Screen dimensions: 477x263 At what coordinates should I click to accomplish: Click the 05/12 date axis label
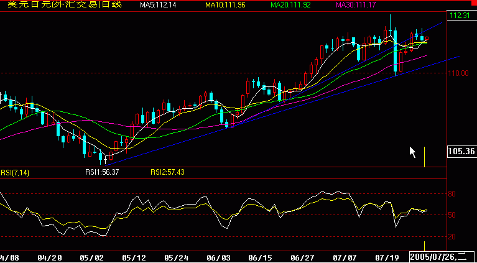click(134, 258)
